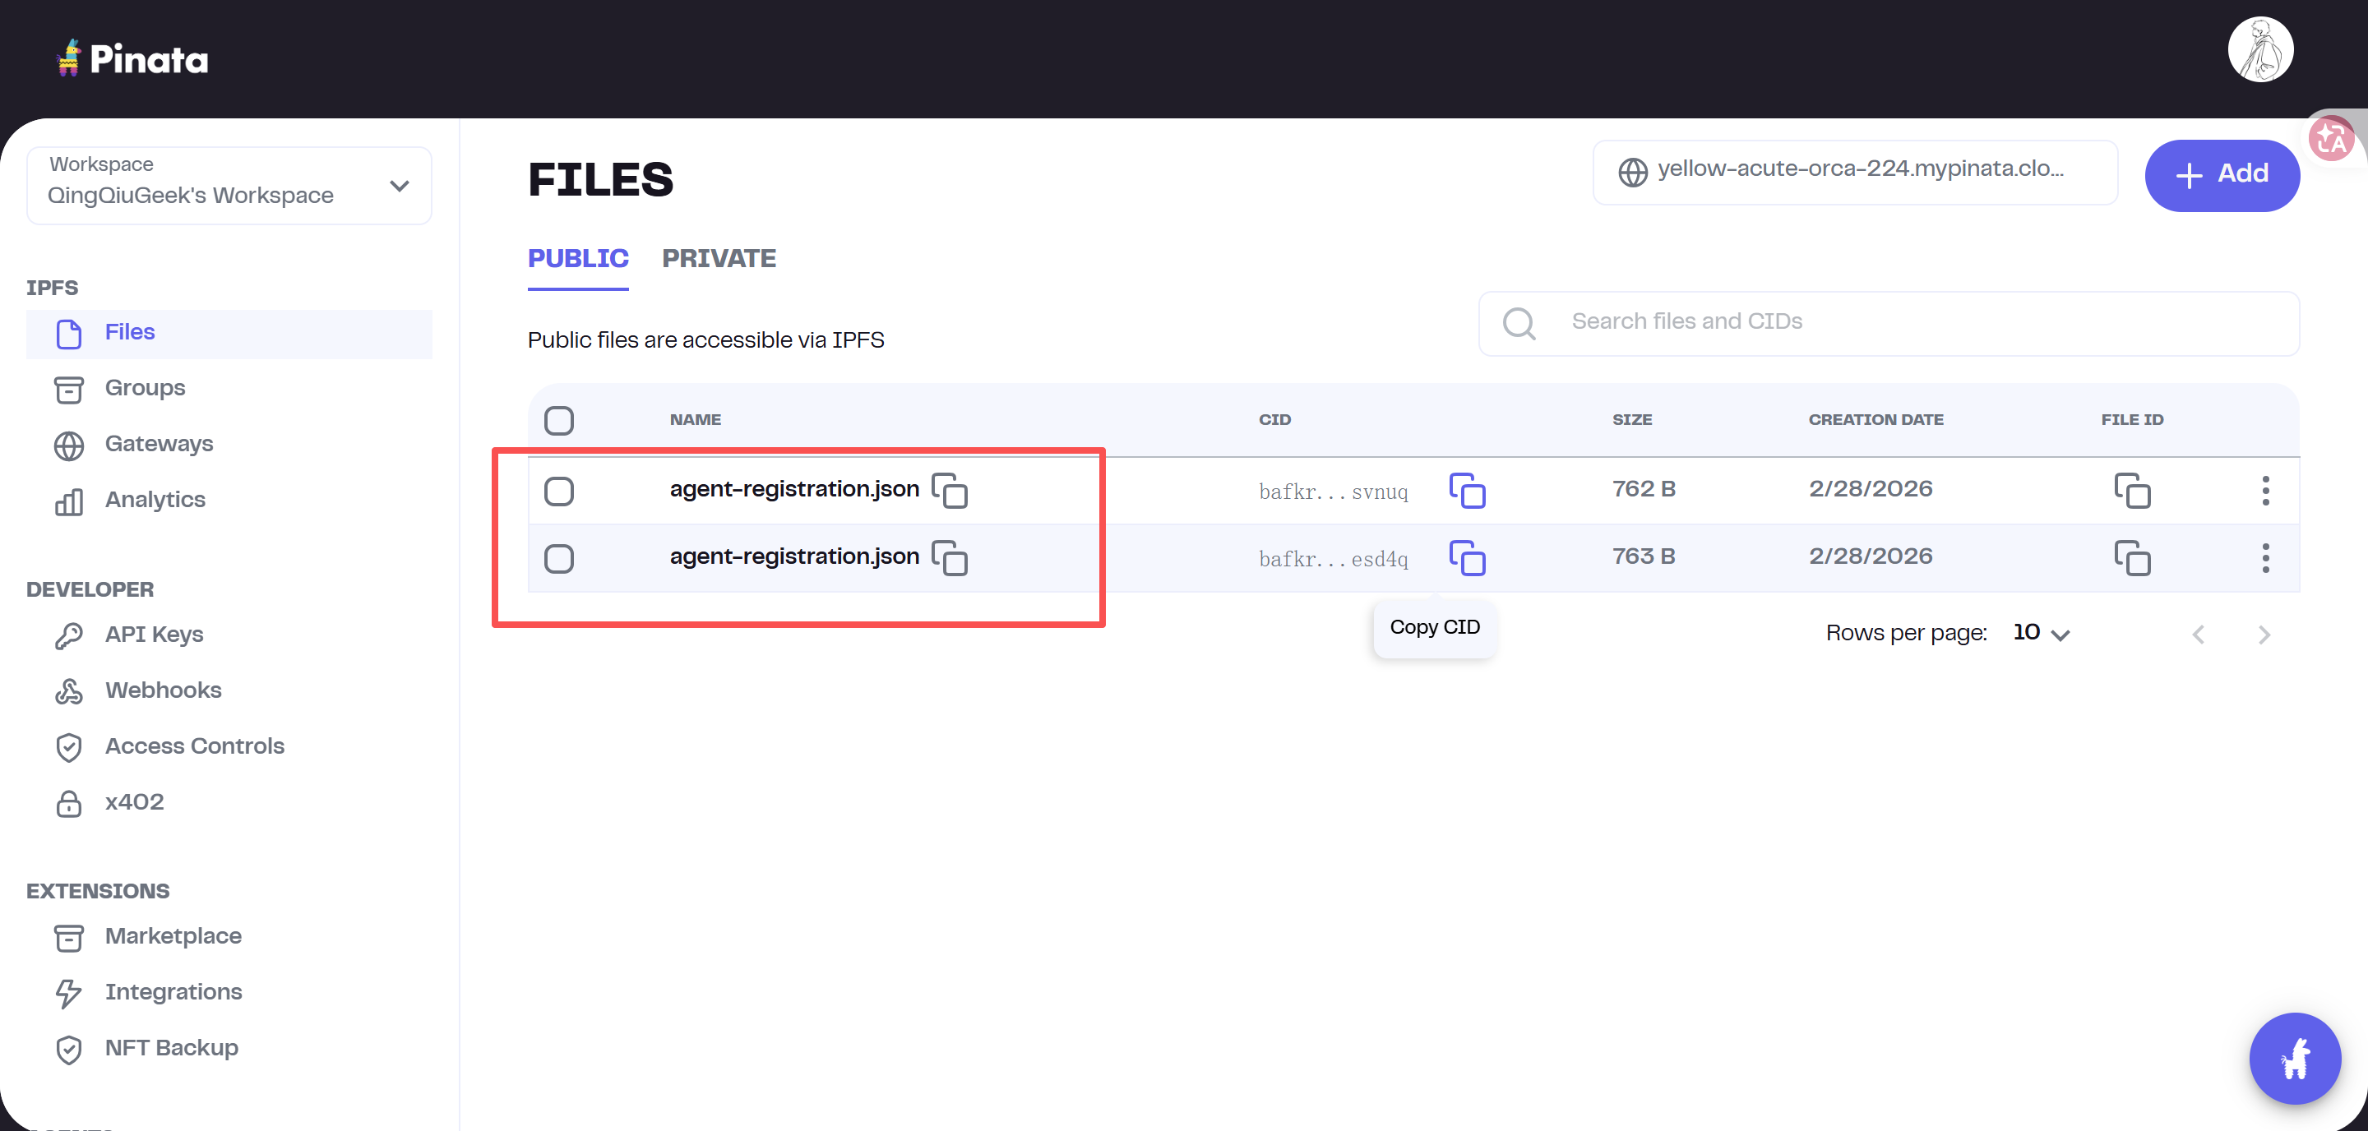
Task: Open the mypinata gateway domain selector
Action: tap(1854, 172)
